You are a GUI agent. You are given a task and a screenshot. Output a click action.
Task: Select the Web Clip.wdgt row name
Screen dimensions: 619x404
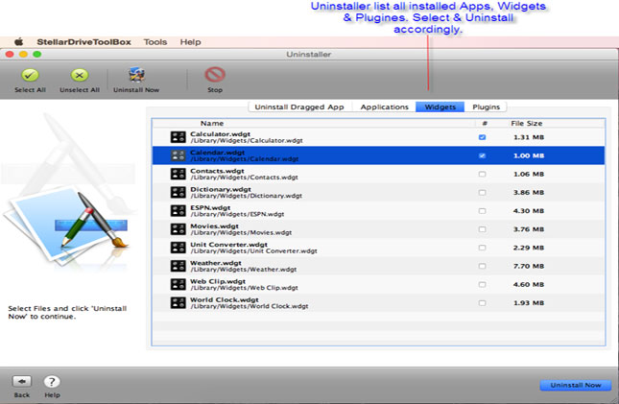[218, 281]
